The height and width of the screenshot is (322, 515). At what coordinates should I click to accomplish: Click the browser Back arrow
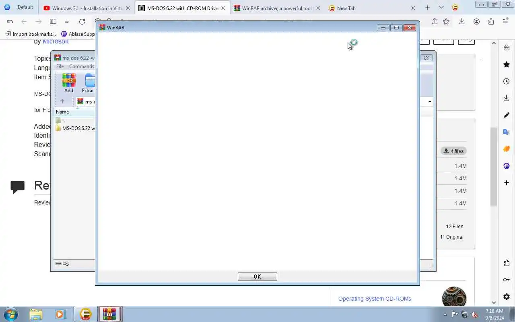(x=24, y=21)
